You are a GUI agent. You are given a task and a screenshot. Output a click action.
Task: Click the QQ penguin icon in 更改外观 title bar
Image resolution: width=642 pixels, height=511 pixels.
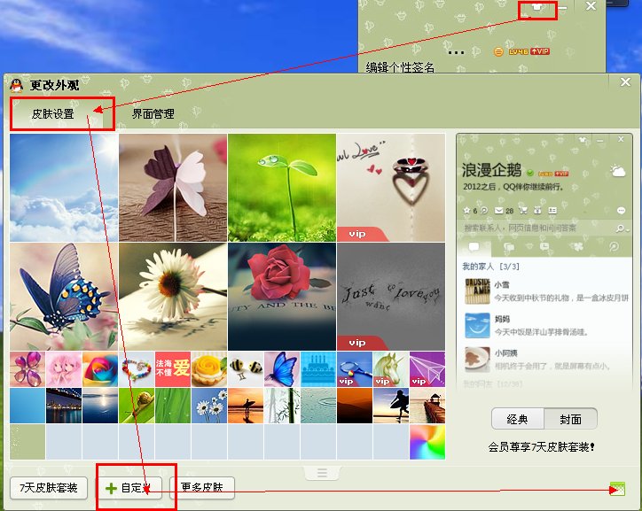16,85
